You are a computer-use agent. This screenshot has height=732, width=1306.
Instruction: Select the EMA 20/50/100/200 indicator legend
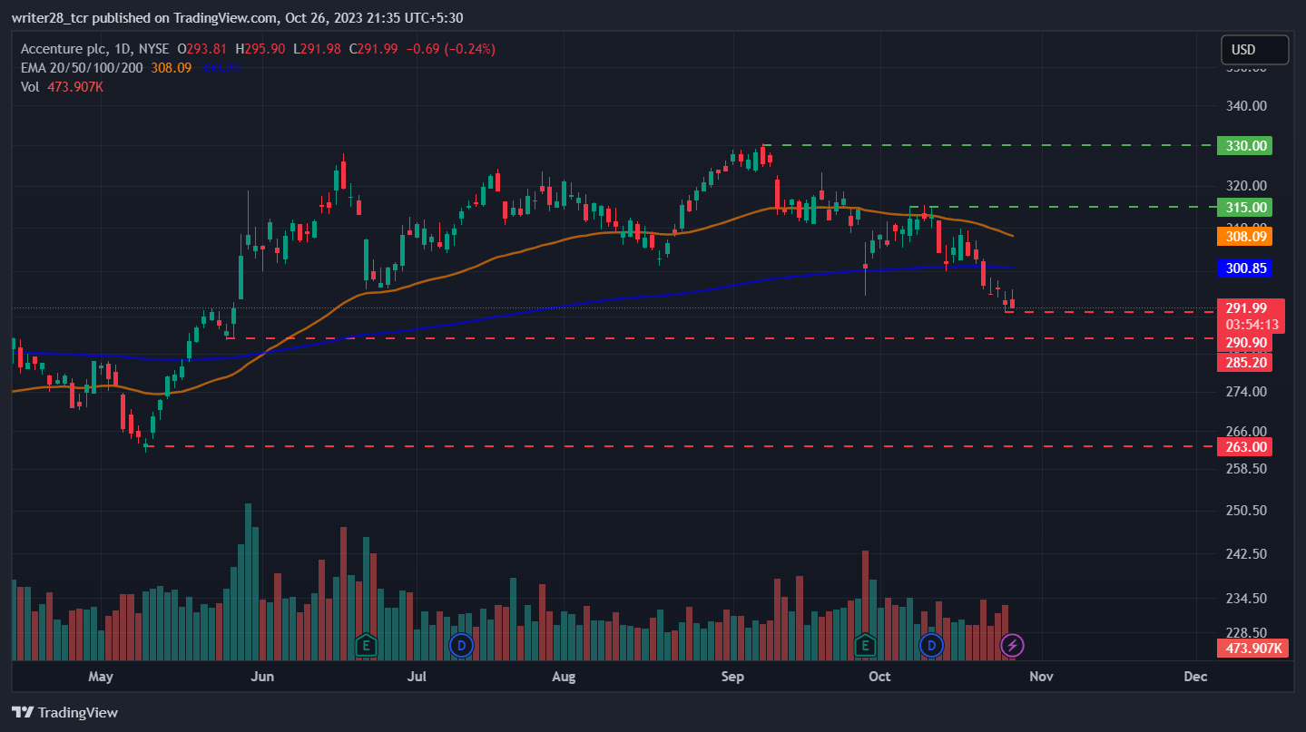pyautogui.click(x=82, y=68)
